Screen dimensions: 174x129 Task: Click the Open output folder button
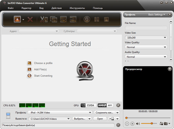pyautogui.click(x=100, y=119)
